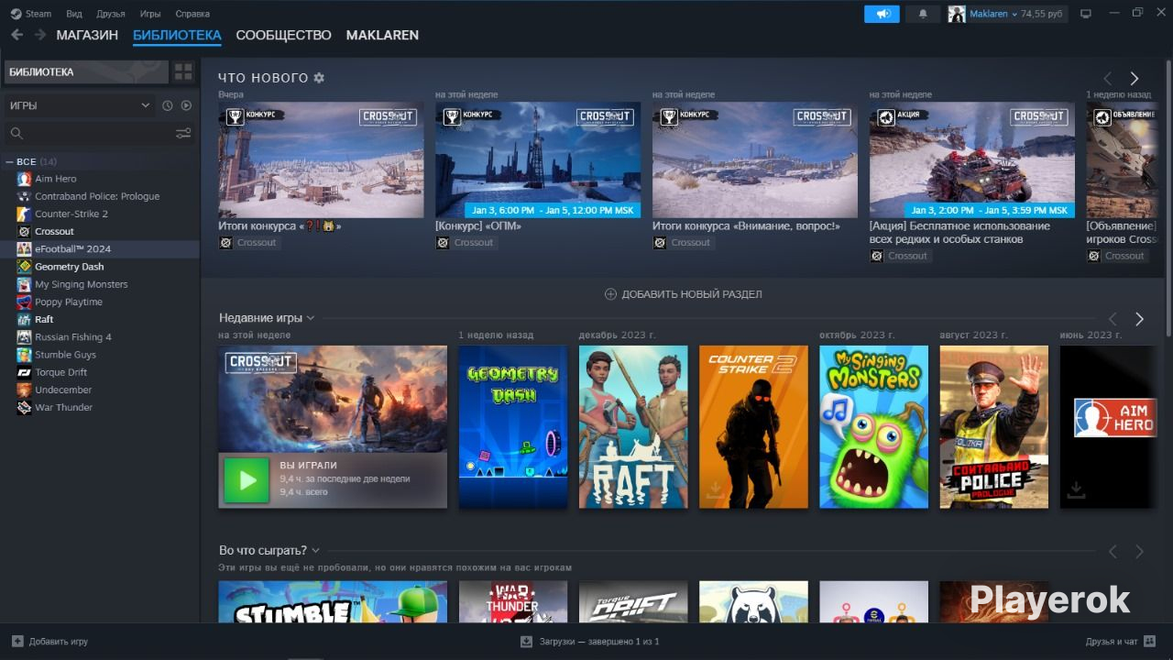Click the main page vertical scrollbar
The width and height of the screenshot is (1173, 660).
pos(1168,197)
